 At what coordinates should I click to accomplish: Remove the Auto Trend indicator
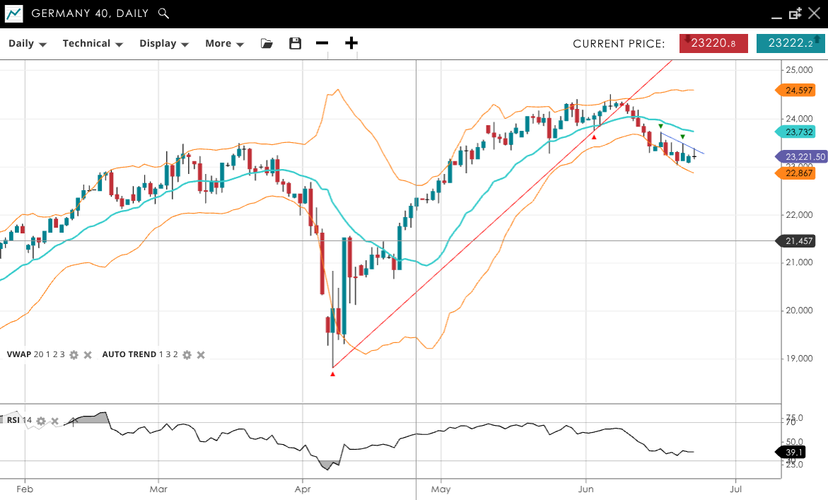click(201, 354)
